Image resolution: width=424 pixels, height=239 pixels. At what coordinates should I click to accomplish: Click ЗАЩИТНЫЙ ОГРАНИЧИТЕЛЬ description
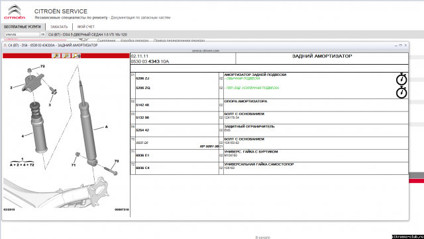click(249, 126)
